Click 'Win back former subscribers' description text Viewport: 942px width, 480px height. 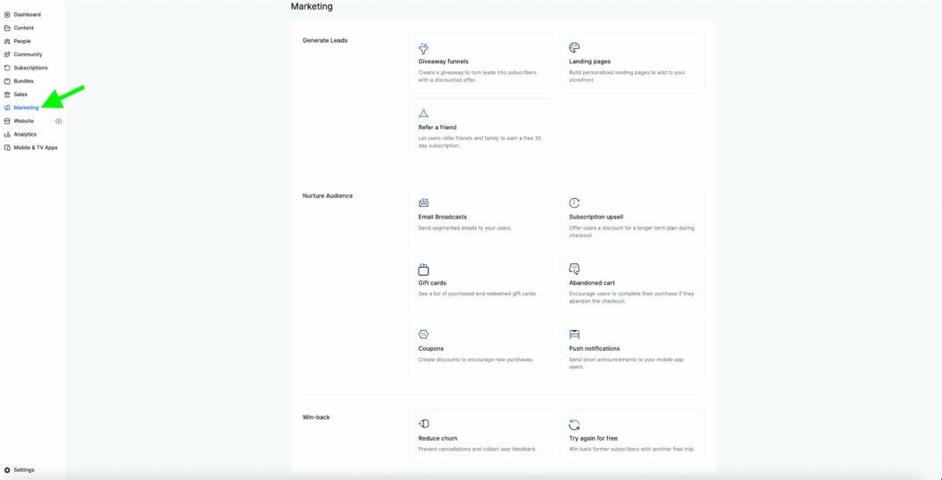[x=631, y=449]
